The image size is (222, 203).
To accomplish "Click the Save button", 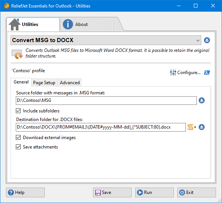I will (112, 192).
